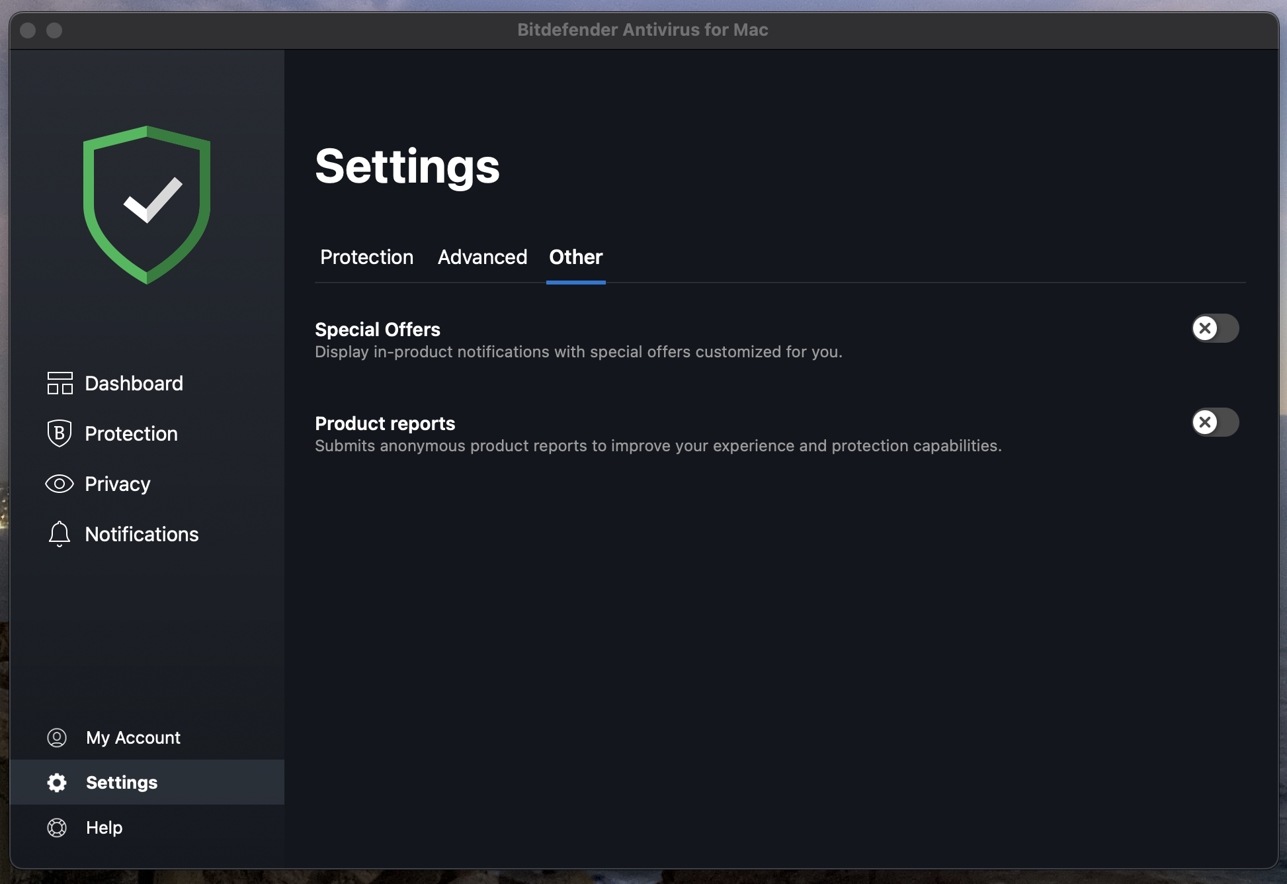Turn on Product reports switch
Screen dimensions: 1287x884
pyautogui.click(x=1215, y=422)
